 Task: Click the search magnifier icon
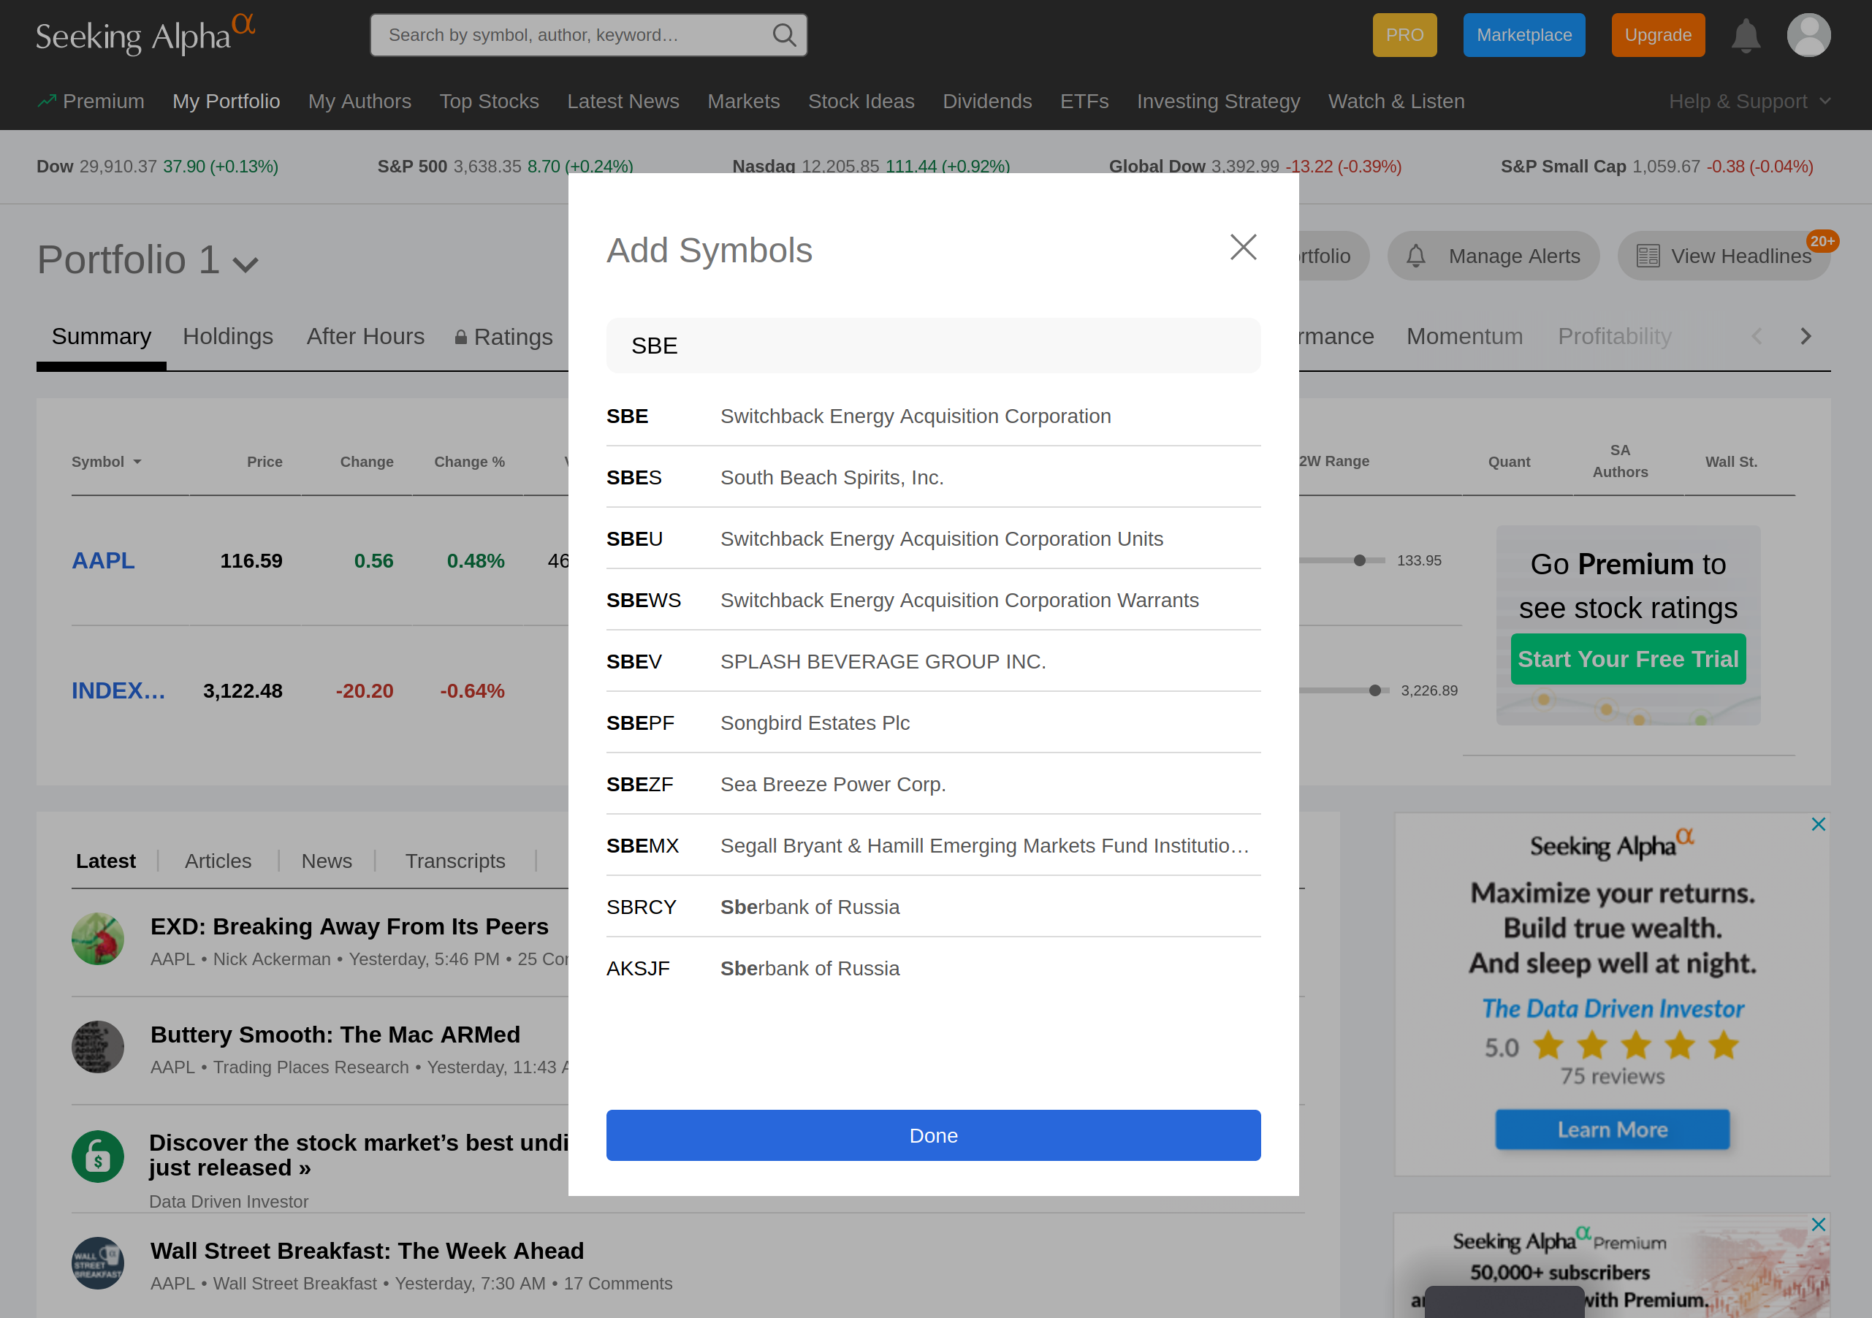point(783,35)
